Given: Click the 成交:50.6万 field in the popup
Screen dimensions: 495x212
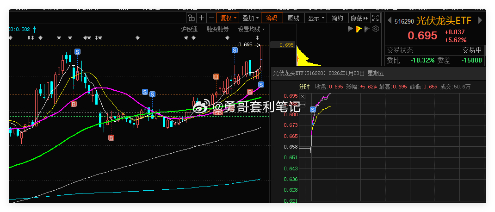Looking at the screenshot, I should click(x=455, y=87).
